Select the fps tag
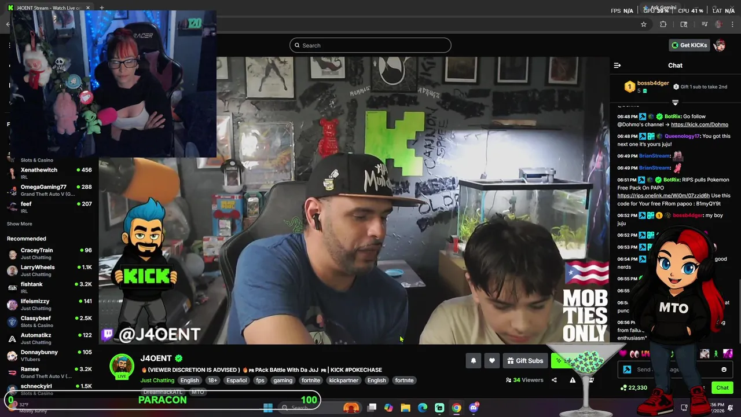The height and width of the screenshot is (417, 741). (x=260, y=381)
